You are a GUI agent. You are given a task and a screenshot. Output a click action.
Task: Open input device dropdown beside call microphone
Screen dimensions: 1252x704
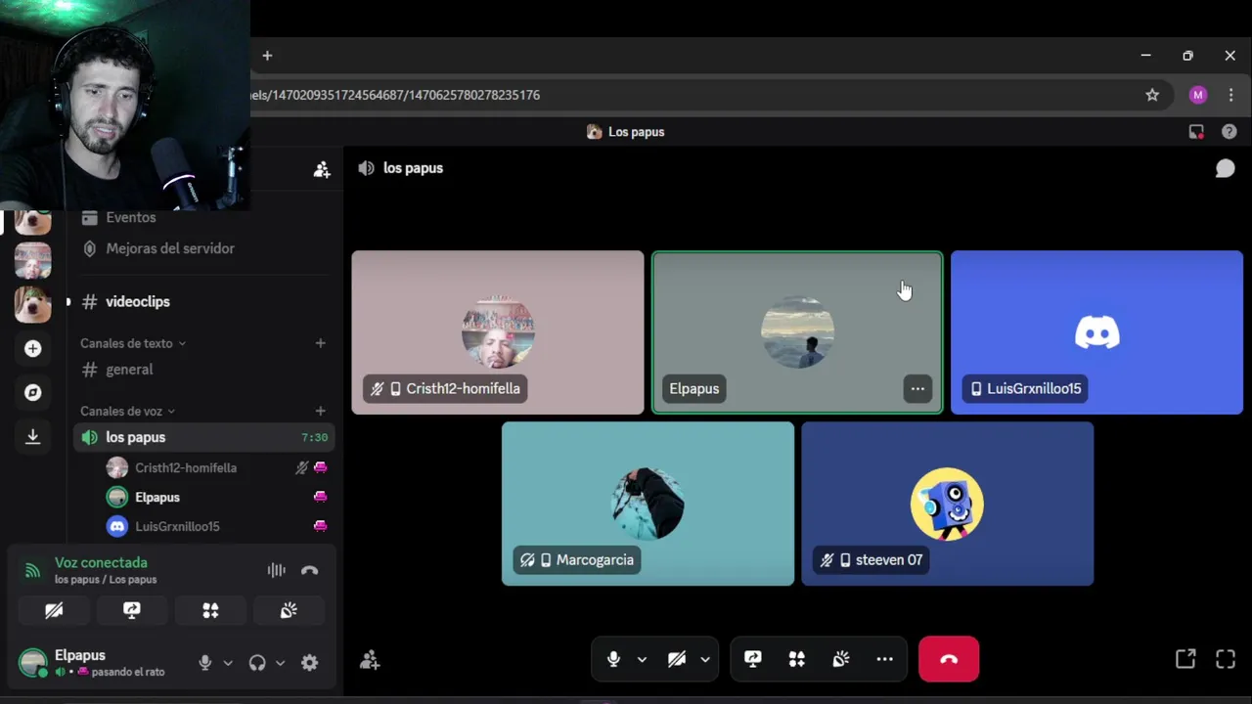(x=642, y=659)
